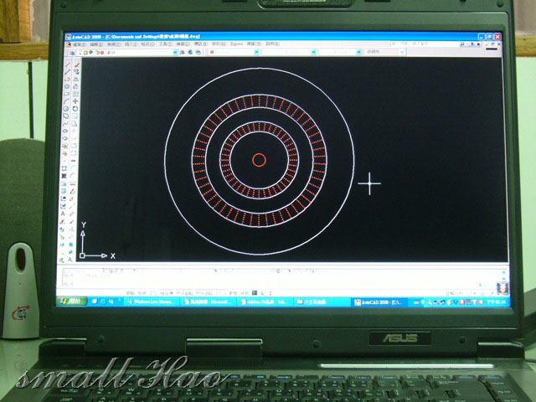Select the Arc draw tool
The image size is (536, 402).
pyautogui.click(x=67, y=100)
